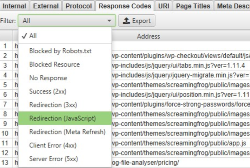
Task: Switch to the Protocol tab
Action: (79, 6)
